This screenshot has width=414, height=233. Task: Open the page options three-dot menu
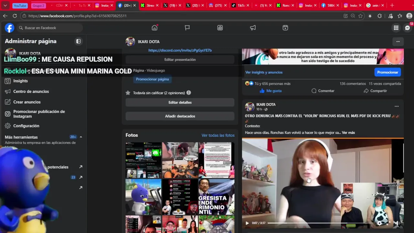pyautogui.click(x=398, y=41)
